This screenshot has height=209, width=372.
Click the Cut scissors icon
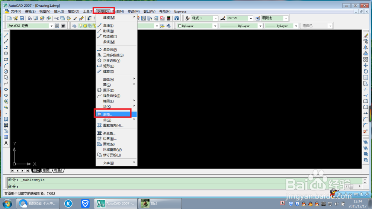point(57,18)
